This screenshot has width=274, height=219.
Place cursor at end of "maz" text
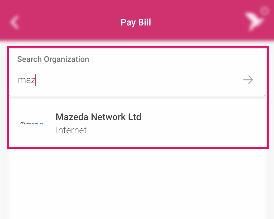[35, 80]
